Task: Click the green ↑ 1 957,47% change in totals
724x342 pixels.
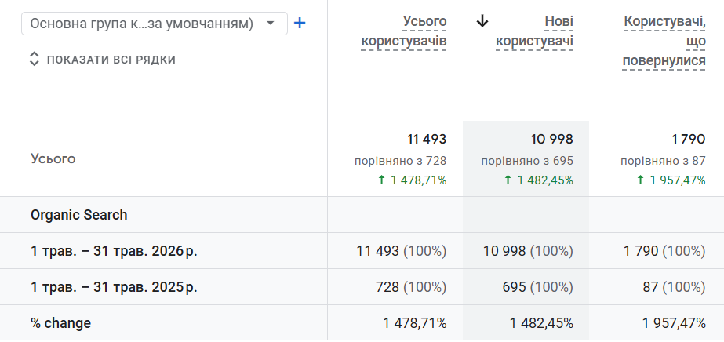Action: point(671,180)
